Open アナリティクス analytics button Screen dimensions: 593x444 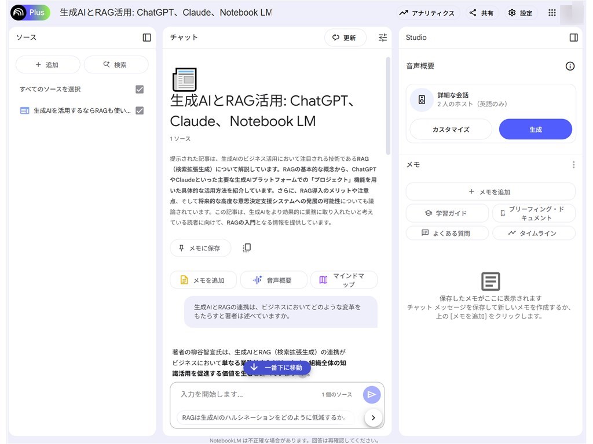tap(427, 13)
